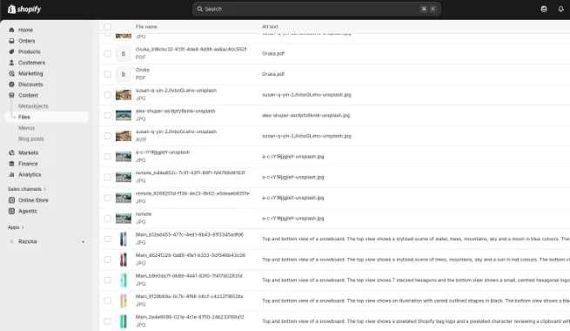The height and width of the screenshot is (331, 570).
Task: Open the Razuna app link
Action: 27,241
